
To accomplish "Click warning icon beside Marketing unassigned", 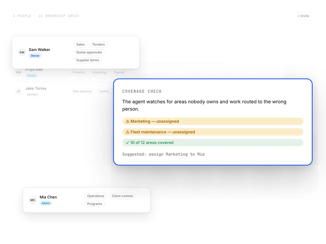I will [127, 121].
